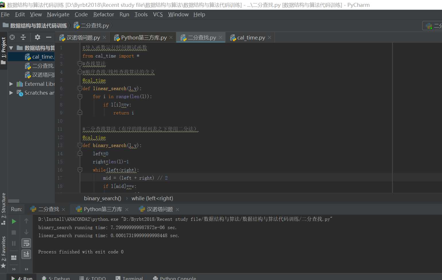
Task: Toggle the 2: Favorites tool window
Action: tap(3, 252)
